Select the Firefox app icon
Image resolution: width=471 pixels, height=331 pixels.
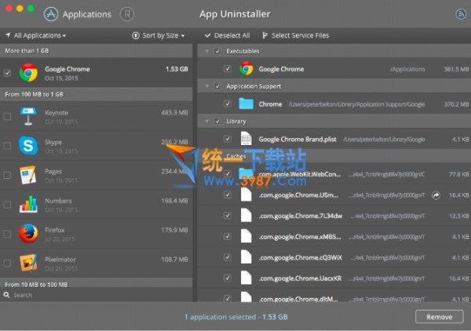coord(28,234)
